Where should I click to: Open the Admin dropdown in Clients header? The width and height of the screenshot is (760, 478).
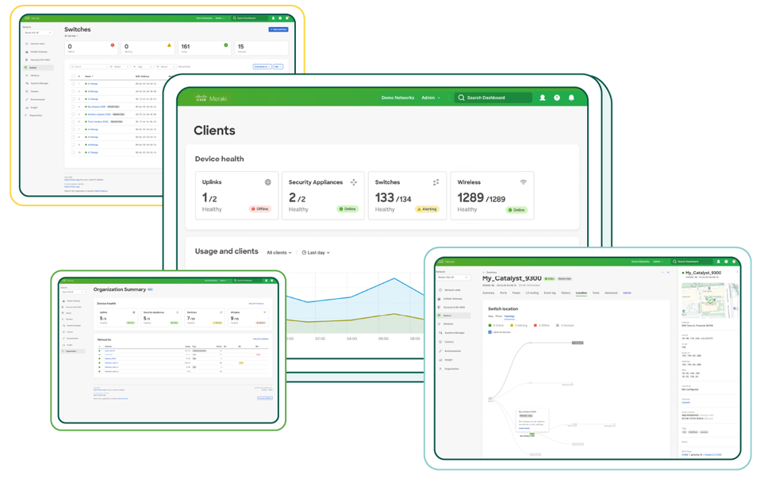431,98
